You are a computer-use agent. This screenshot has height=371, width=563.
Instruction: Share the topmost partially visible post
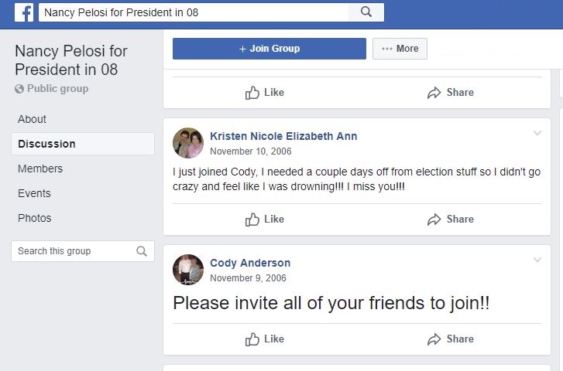point(451,93)
